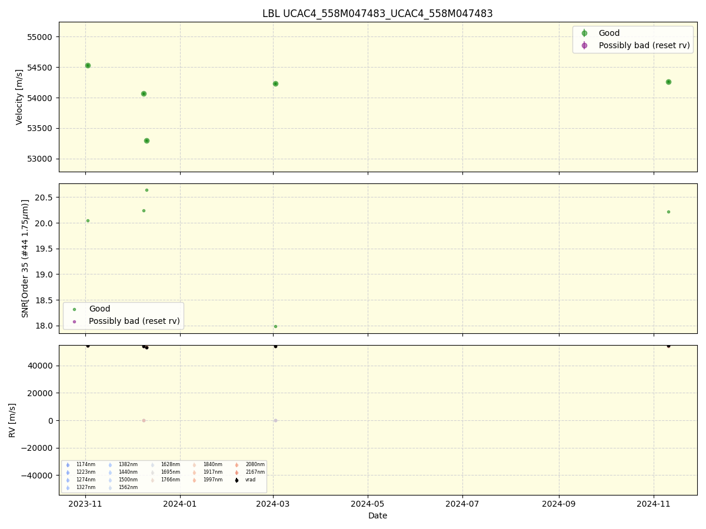Click the 2024-01 date tick label
This screenshot has width=706, height=529.
[180, 503]
